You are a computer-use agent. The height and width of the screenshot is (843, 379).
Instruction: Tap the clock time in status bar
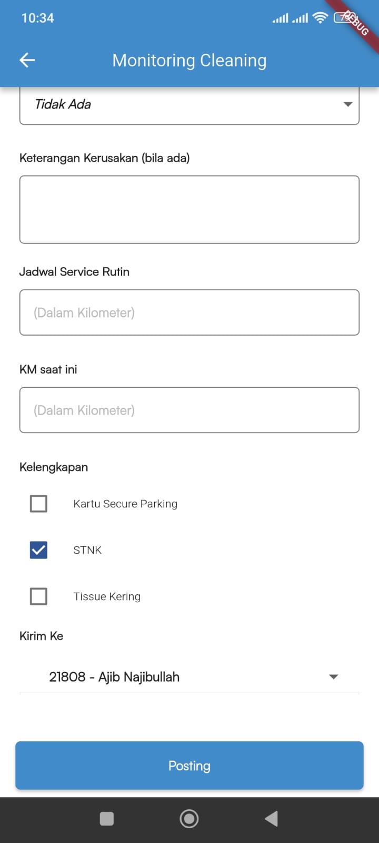37,18
